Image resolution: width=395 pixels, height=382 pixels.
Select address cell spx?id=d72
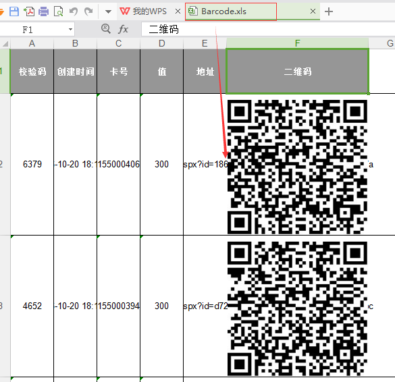pyautogui.click(x=205, y=306)
